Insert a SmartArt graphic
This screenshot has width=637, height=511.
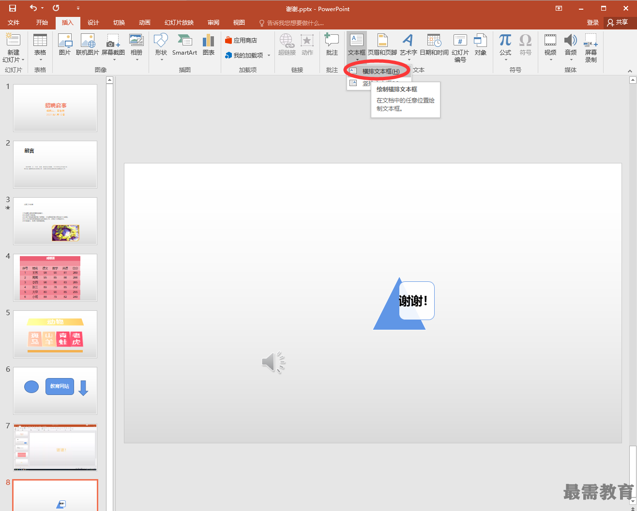(x=185, y=44)
